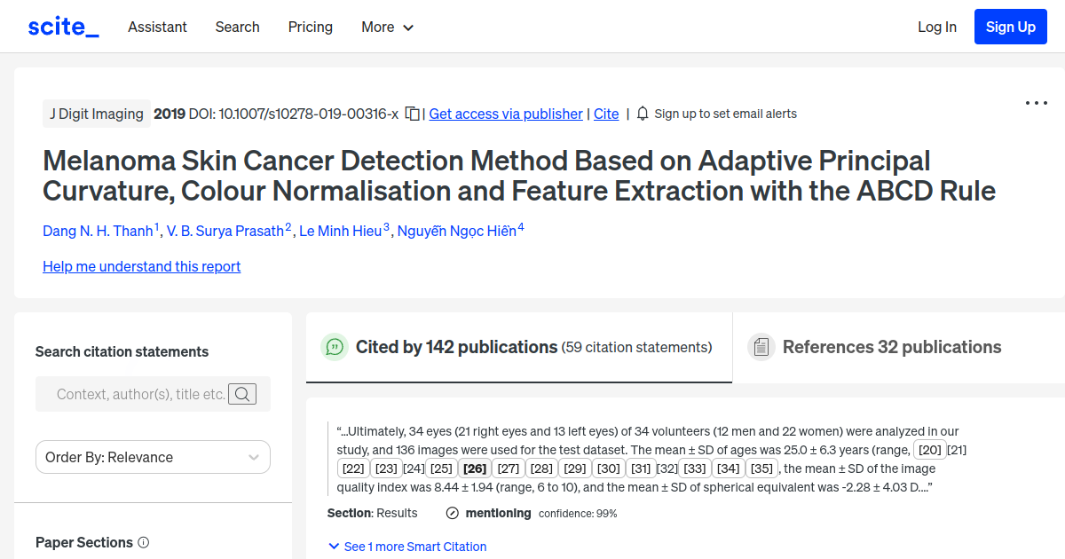The height and width of the screenshot is (559, 1065).
Task: Click the green citation statements icon
Action: point(335,347)
